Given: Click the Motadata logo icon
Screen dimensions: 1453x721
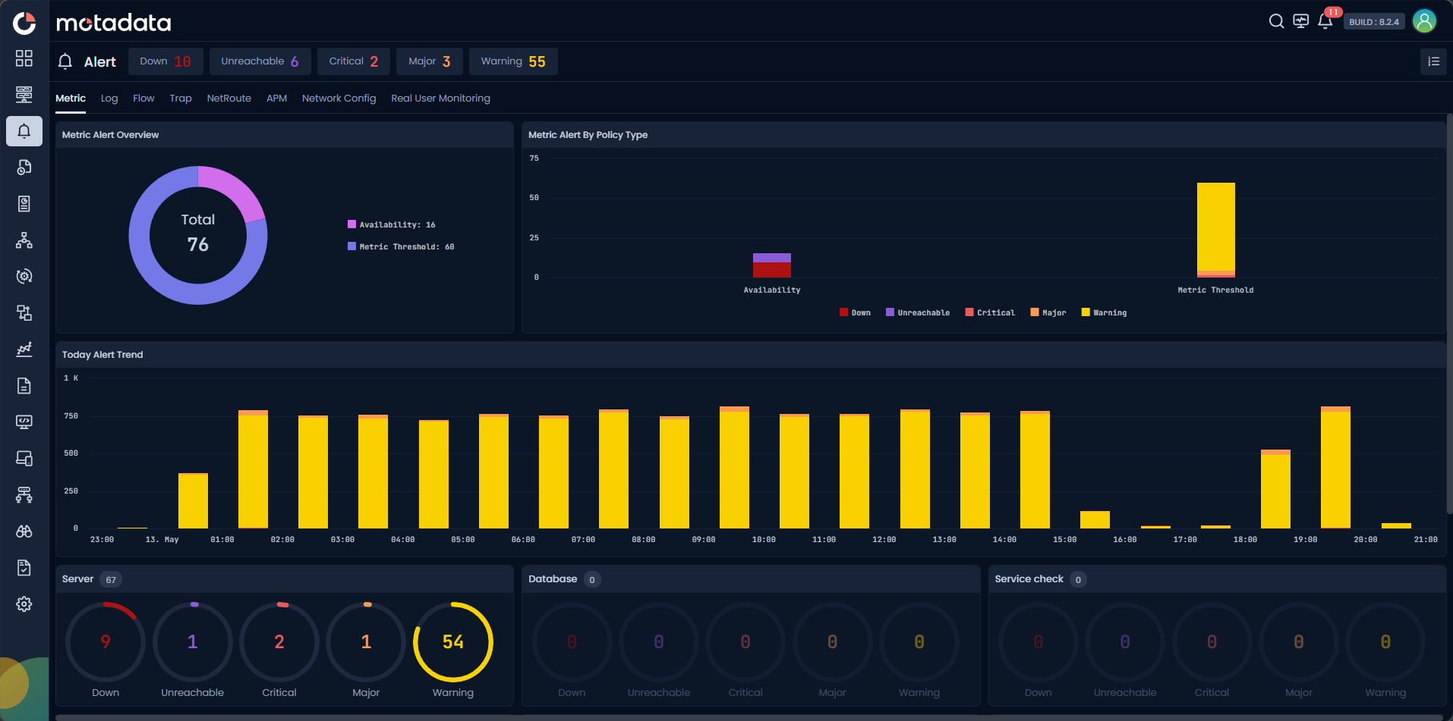Looking at the screenshot, I should click(24, 23).
